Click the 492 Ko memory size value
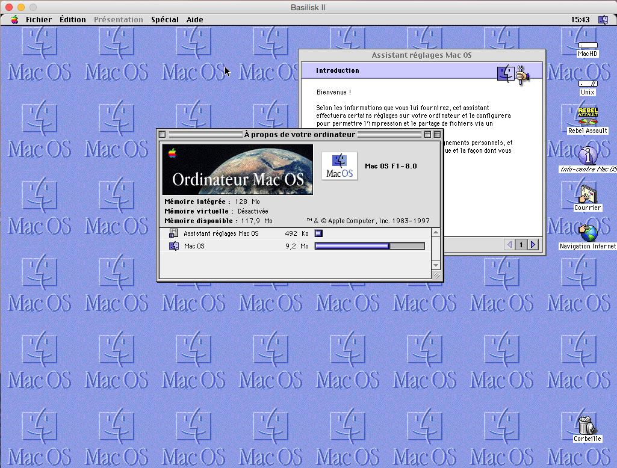 pyautogui.click(x=297, y=233)
